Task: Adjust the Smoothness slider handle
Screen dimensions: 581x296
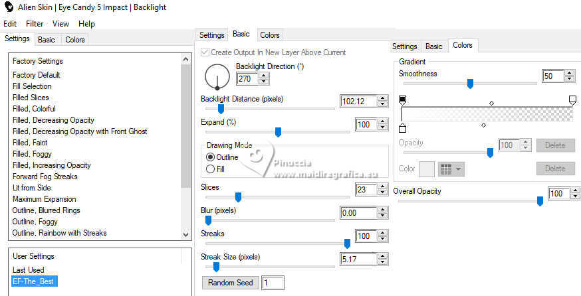Action: click(x=470, y=84)
